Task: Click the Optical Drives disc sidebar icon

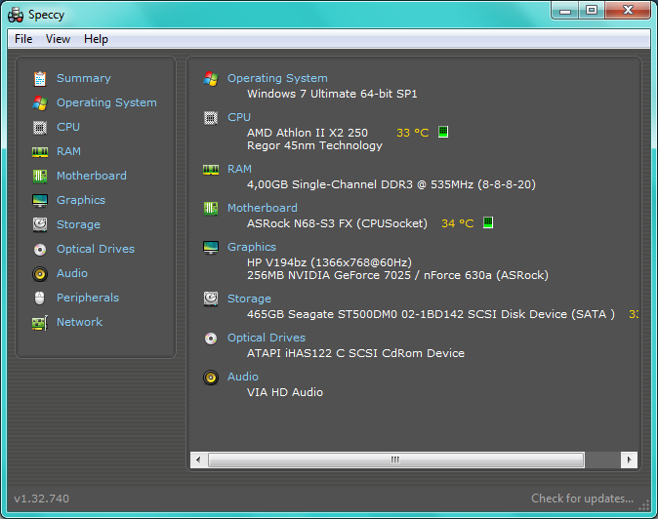Action: point(40,250)
